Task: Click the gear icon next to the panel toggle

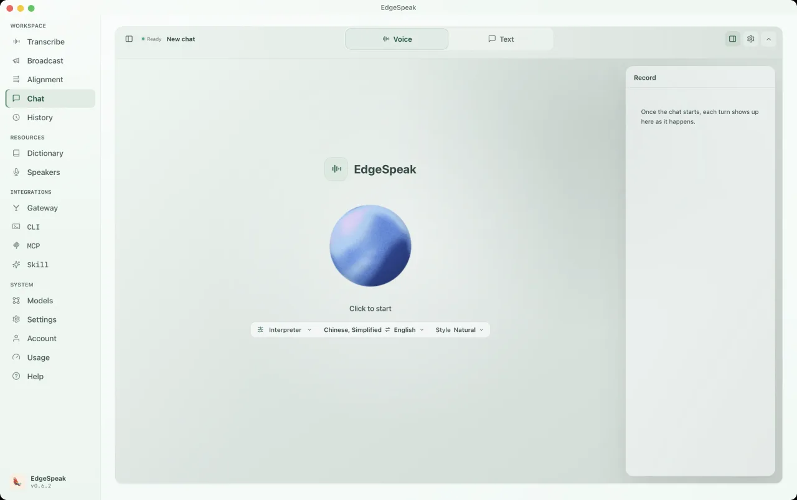Action: (751, 39)
